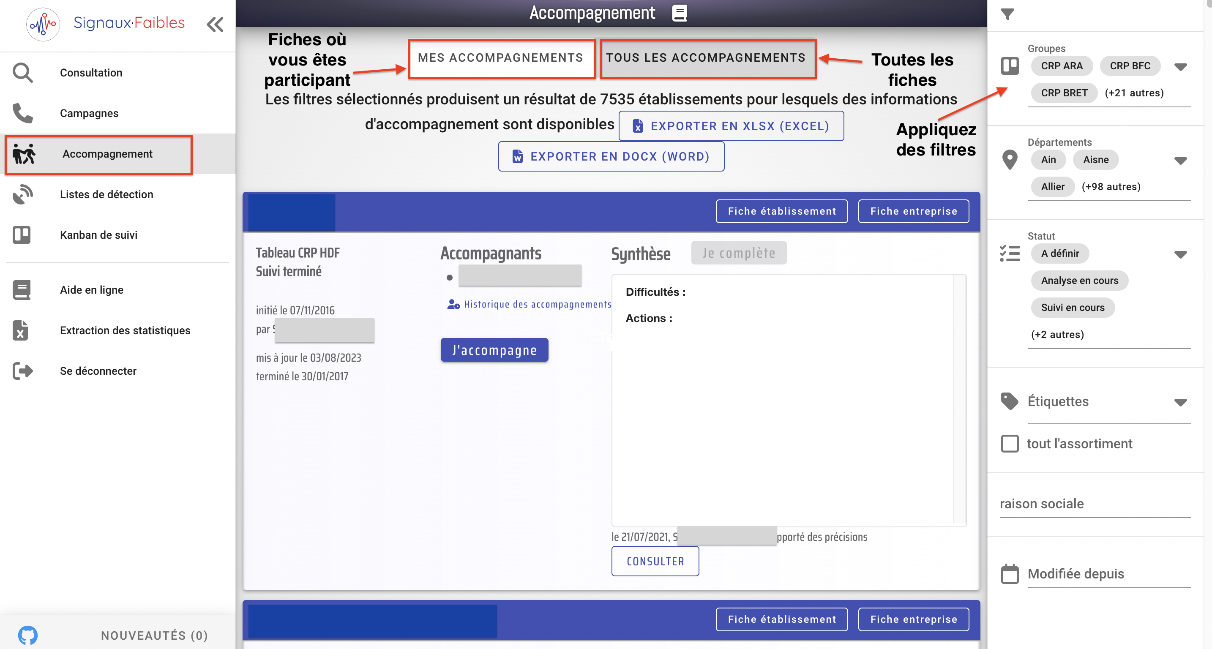Expand the Groupes dropdown arrow
1212x649 pixels.
pos(1180,67)
